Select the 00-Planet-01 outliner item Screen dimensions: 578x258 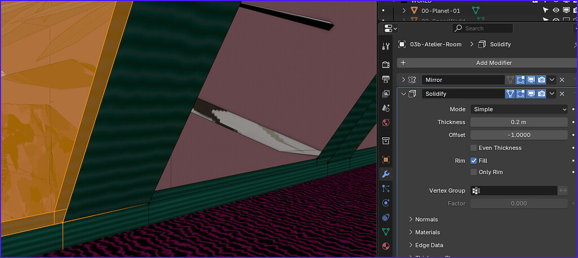440,11
